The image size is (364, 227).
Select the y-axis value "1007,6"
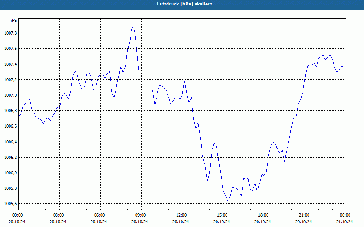[x=10, y=49]
